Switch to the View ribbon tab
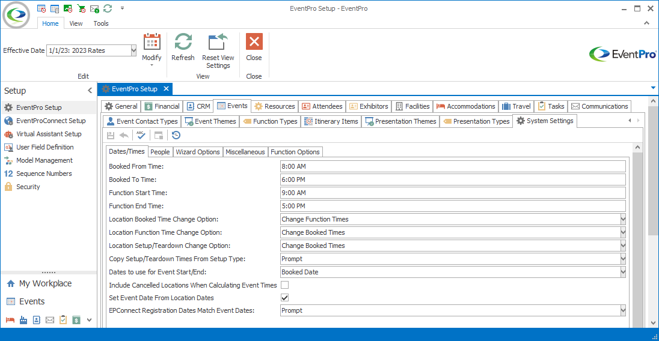 [x=76, y=23]
